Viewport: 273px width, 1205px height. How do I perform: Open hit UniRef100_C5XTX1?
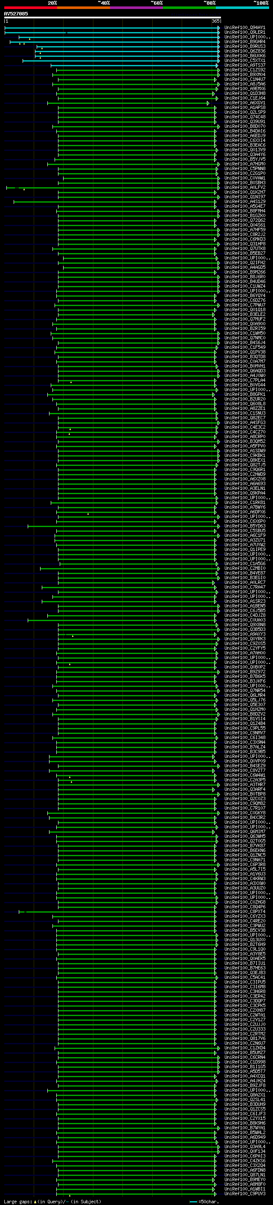(x=245, y=60)
